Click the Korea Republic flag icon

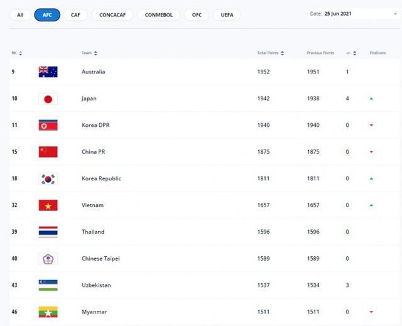pyautogui.click(x=48, y=178)
